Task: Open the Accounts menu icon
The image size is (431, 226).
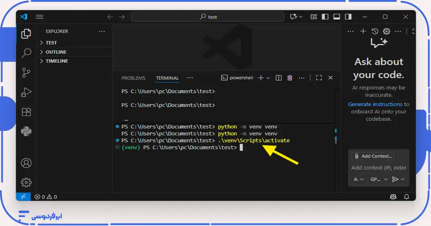Action: coord(26,163)
